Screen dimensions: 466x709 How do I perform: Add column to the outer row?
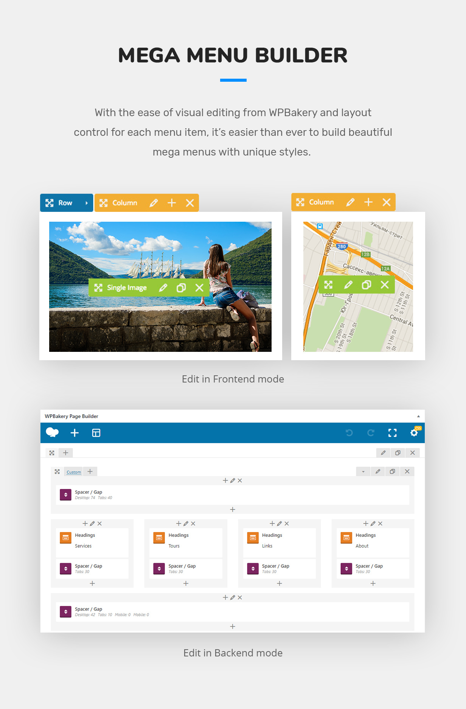coord(65,453)
